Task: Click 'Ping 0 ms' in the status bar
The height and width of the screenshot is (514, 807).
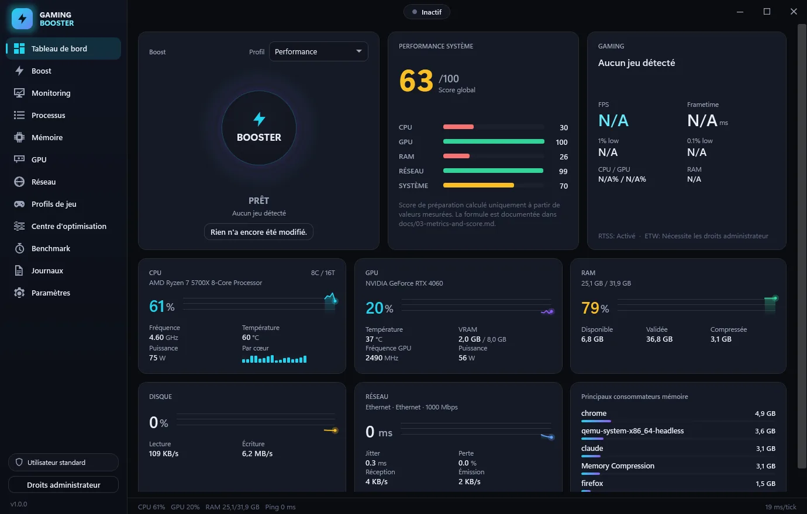Action: pyautogui.click(x=280, y=507)
